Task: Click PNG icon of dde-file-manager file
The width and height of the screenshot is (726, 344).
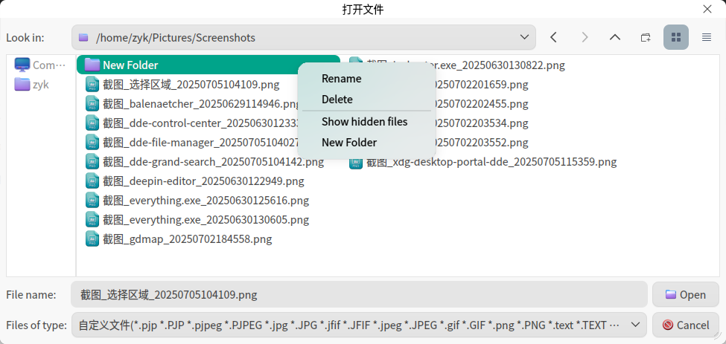Action: click(x=92, y=143)
